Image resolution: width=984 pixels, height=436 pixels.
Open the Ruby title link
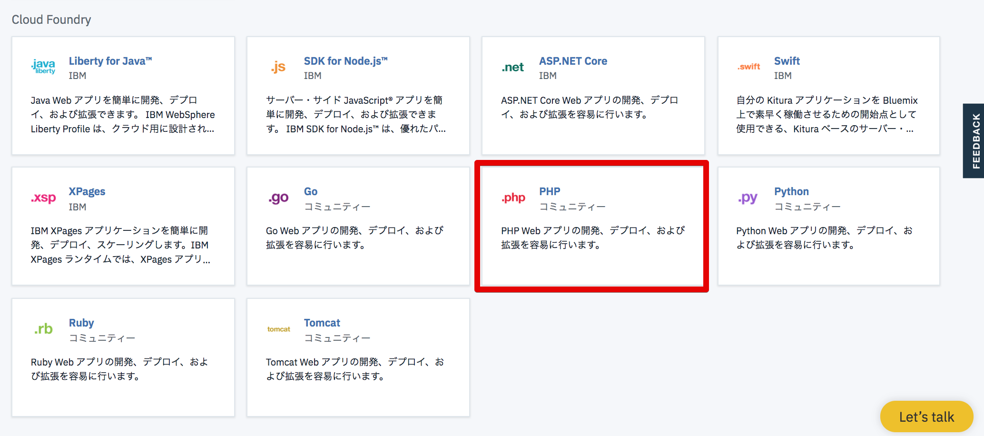click(81, 323)
